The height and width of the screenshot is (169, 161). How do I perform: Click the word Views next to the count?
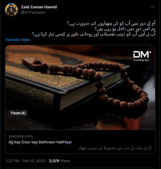point(65,161)
